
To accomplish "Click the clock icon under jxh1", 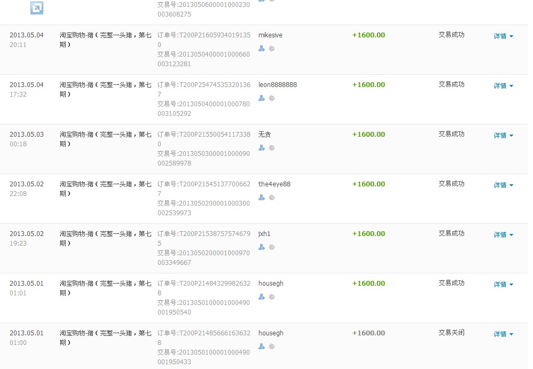I will tap(272, 247).
